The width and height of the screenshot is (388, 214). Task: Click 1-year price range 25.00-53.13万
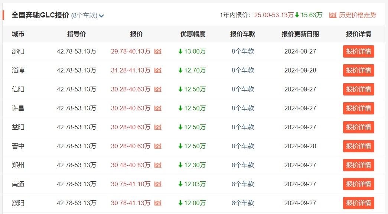point(274,15)
